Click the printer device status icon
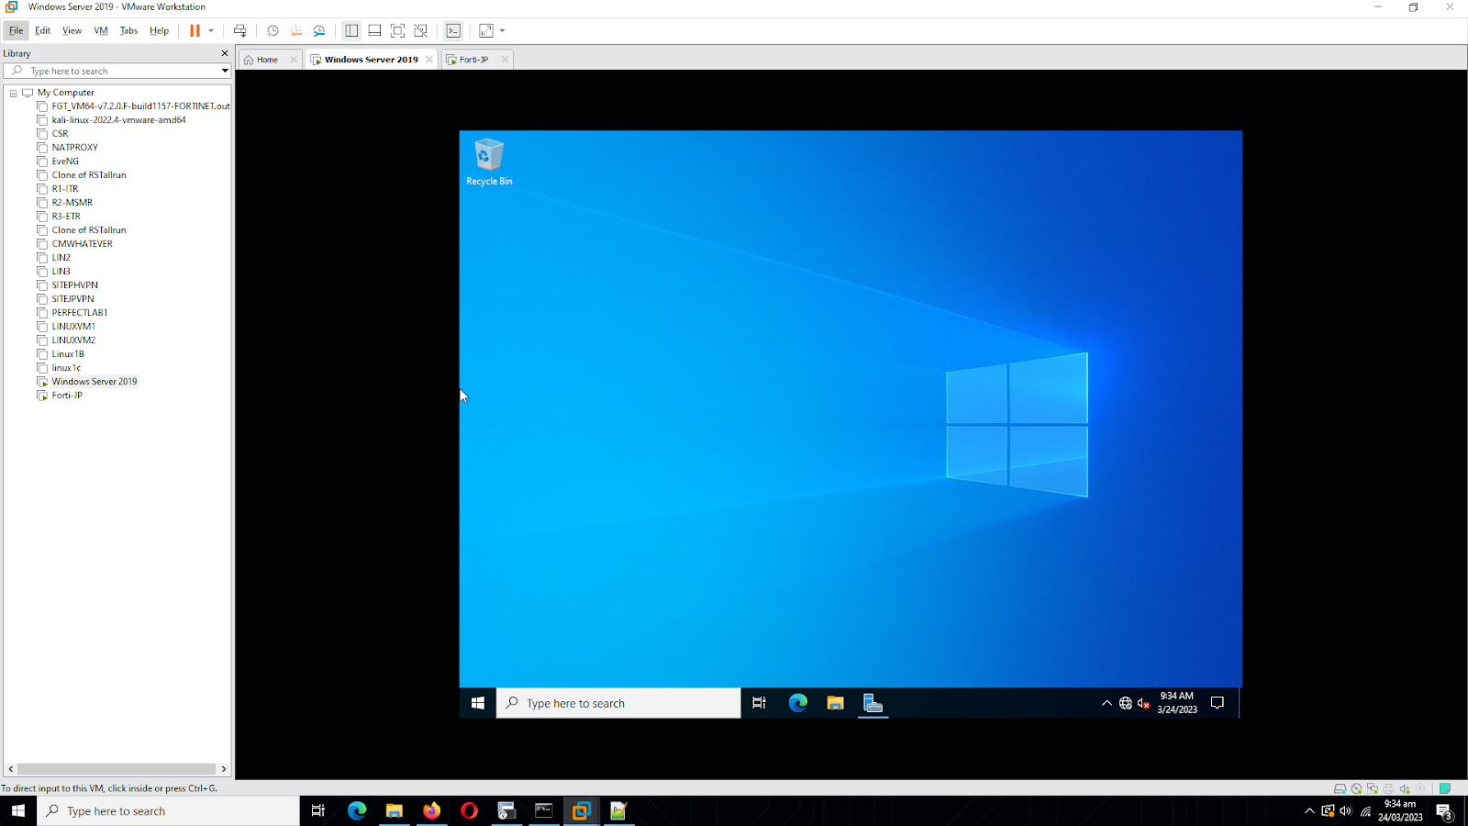 click(x=1388, y=788)
